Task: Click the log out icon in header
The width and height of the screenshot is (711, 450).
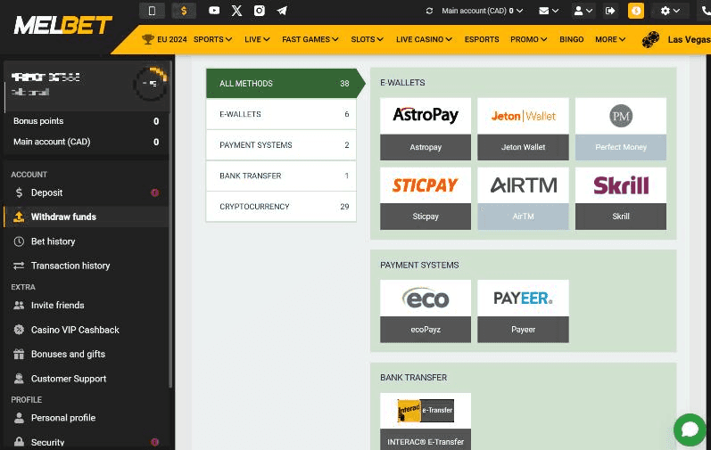Action: (x=610, y=11)
